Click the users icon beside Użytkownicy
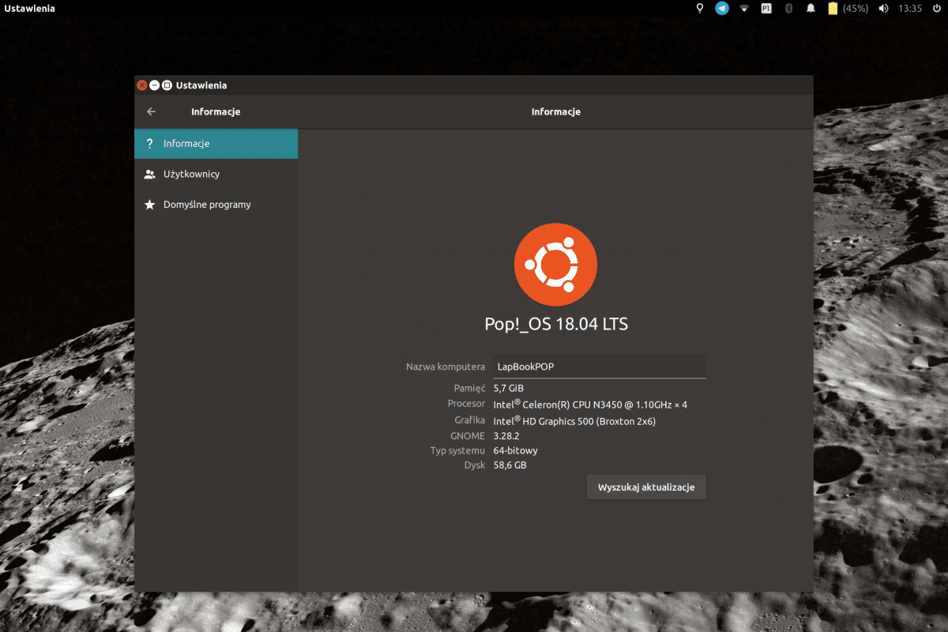This screenshot has height=632, width=948. [149, 174]
